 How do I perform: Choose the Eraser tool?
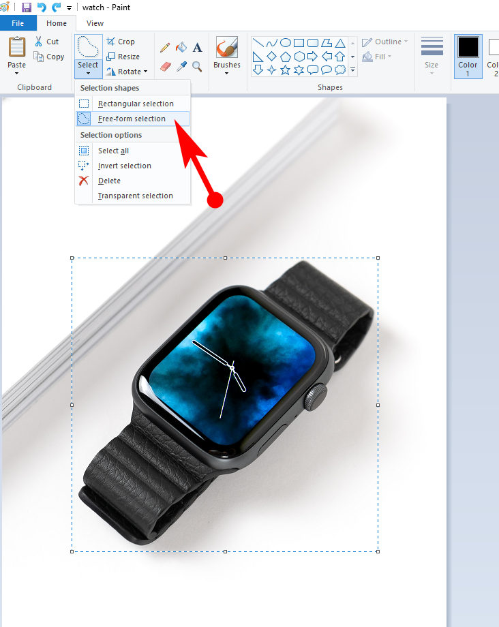tap(165, 67)
